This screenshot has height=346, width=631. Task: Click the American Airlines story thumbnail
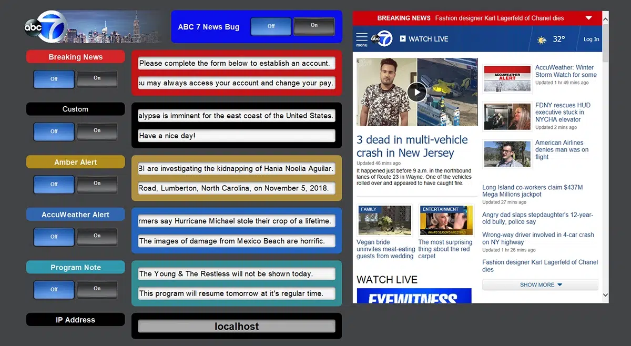507,154
